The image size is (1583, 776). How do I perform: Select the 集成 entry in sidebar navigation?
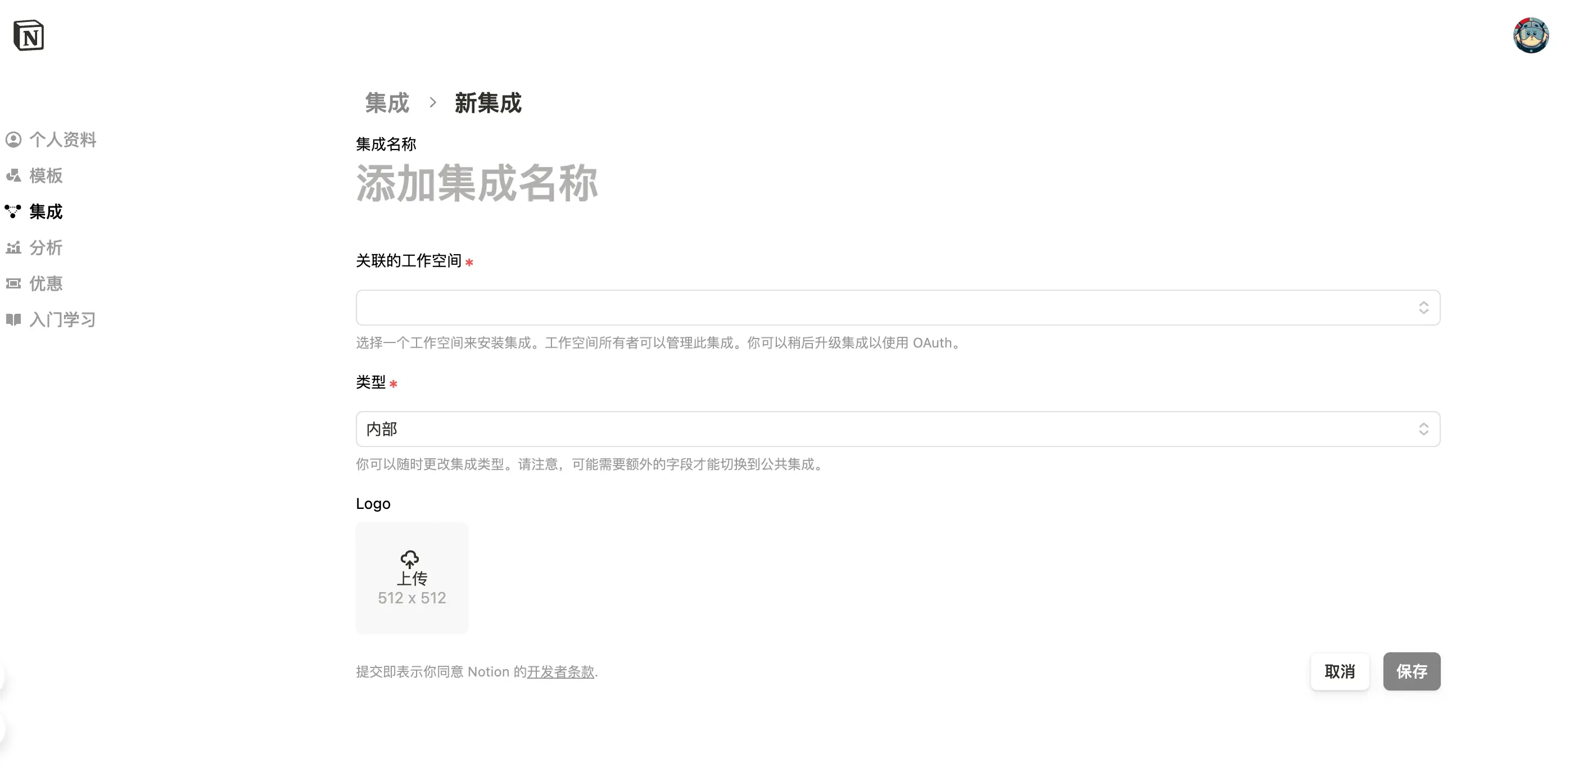coord(45,211)
